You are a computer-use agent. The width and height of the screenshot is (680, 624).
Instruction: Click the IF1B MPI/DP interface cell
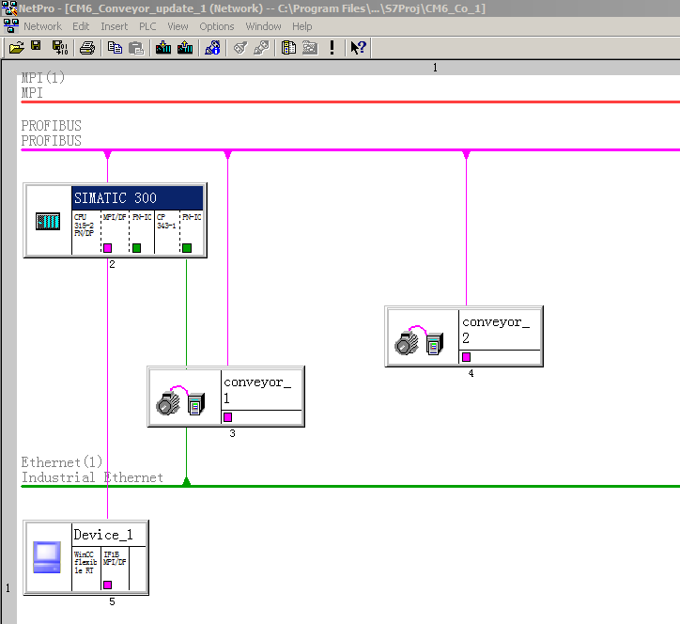pyautogui.click(x=115, y=569)
